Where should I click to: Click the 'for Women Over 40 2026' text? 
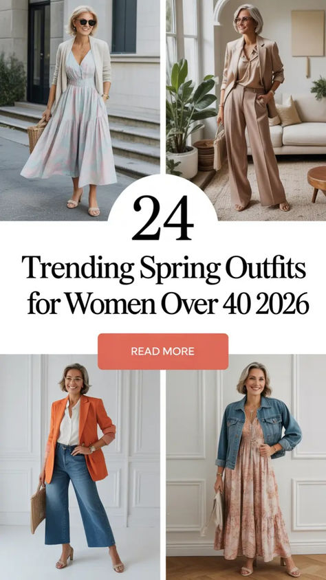pos(168,306)
